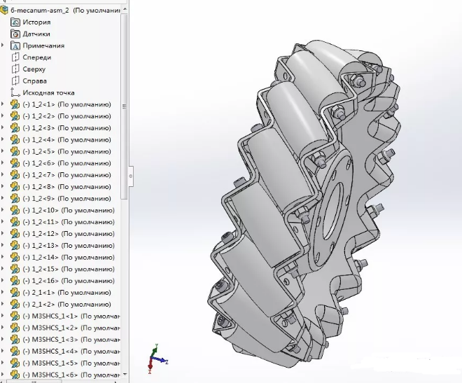Click the Исходная точка origin icon
Image resolution: width=462 pixels, height=383 pixels.
tap(15, 92)
